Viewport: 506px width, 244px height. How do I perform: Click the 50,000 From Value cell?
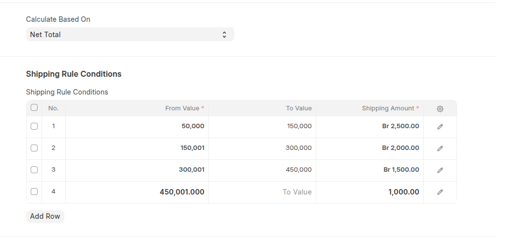pos(137,126)
